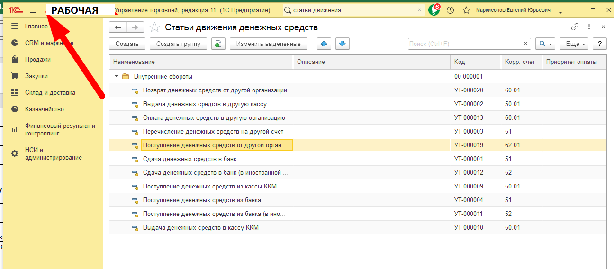Select the Поступление денежных средств из банка row with code УТ-000004
Viewport: 614px width, 269px height.
tap(358, 200)
